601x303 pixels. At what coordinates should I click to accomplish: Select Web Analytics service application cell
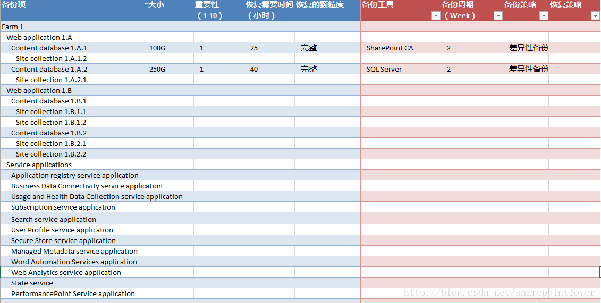click(72, 272)
